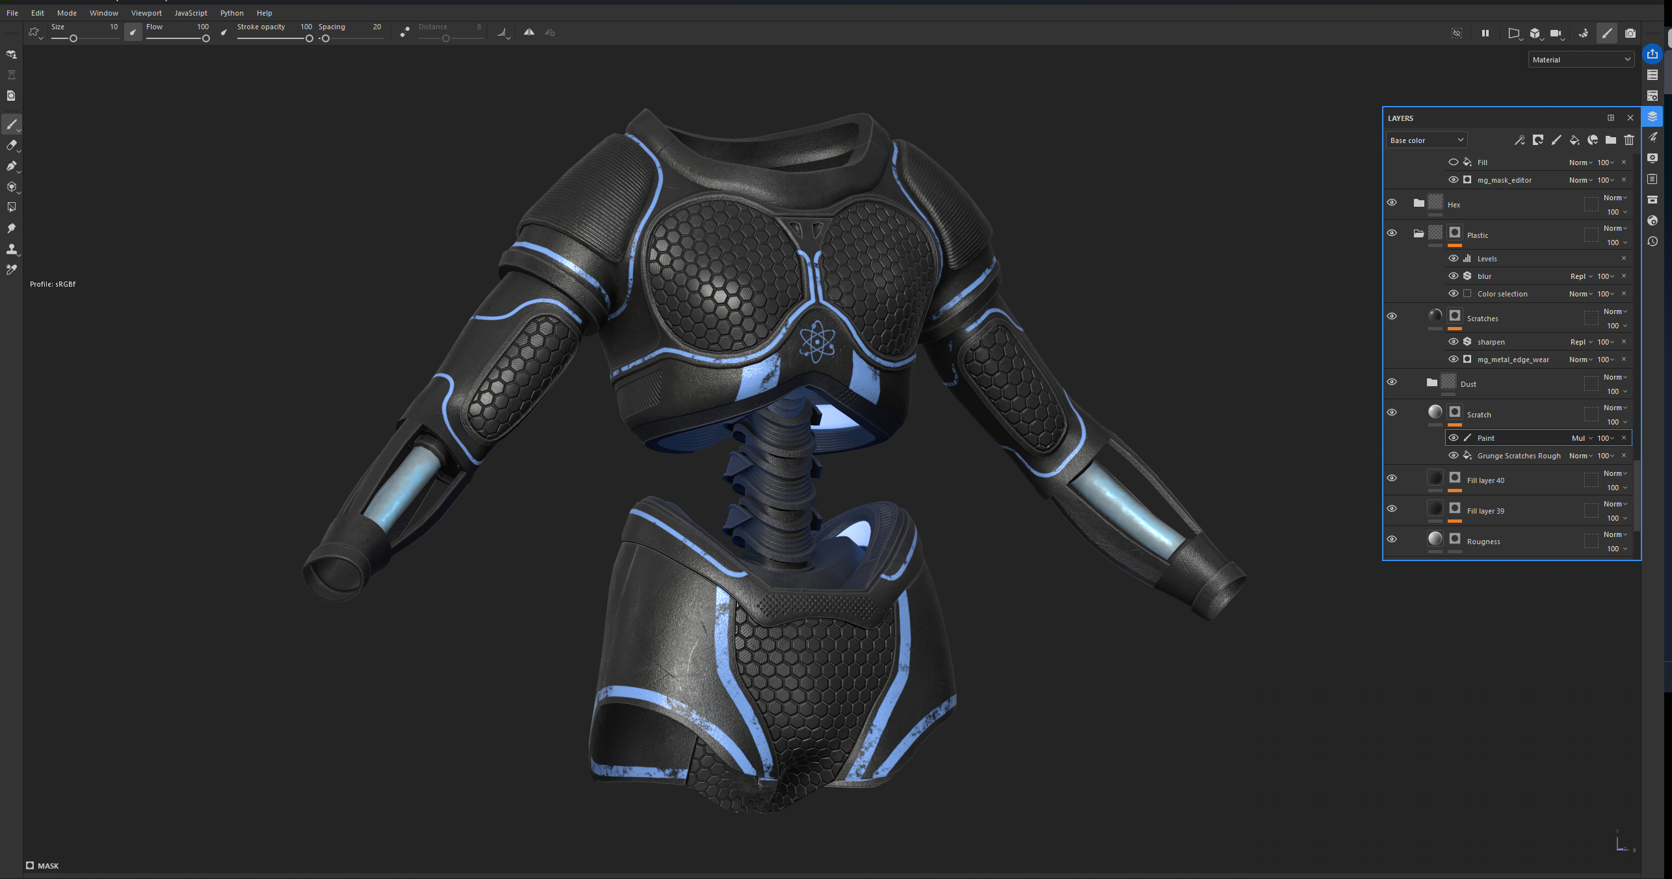Click the Fill layer 40 thumbnail
This screenshot has width=1672, height=879.
(x=1435, y=478)
